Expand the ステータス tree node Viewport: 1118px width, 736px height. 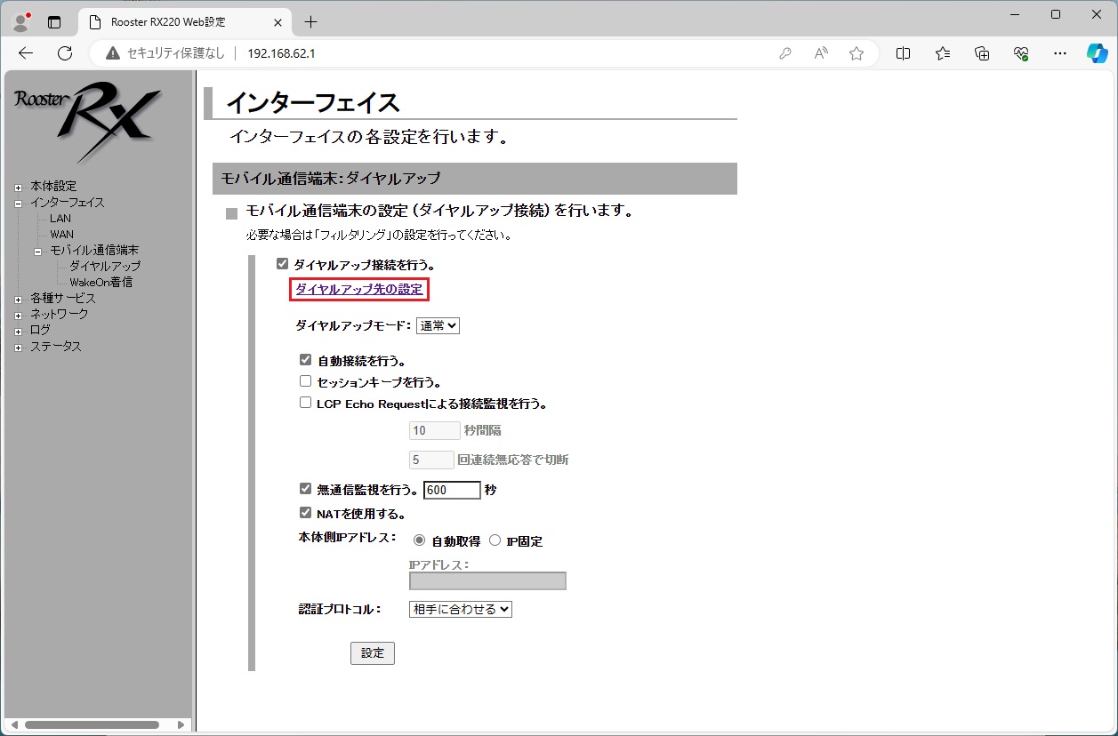click(18, 348)
